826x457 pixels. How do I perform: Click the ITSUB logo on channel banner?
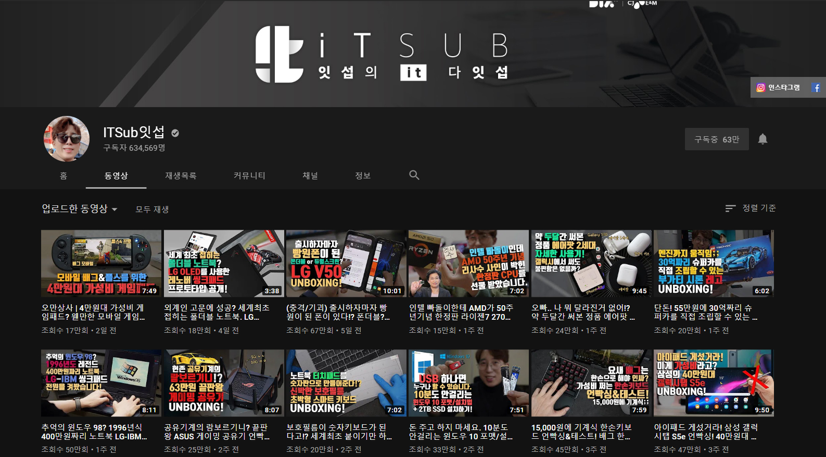coord(382,55)
